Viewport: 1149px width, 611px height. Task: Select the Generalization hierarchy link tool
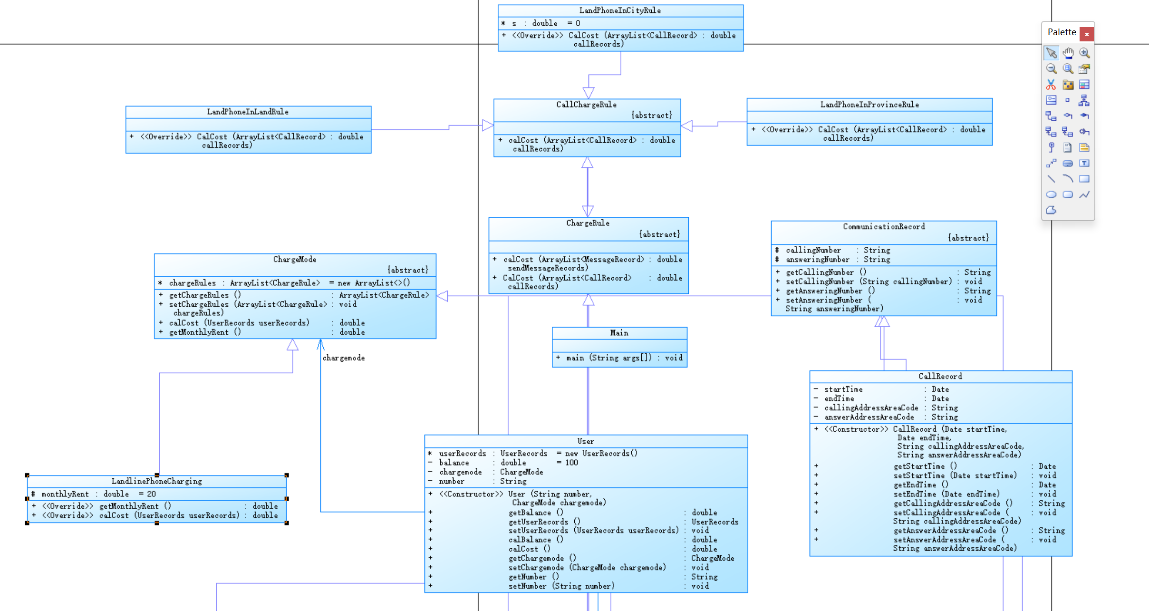(1084, 100)
